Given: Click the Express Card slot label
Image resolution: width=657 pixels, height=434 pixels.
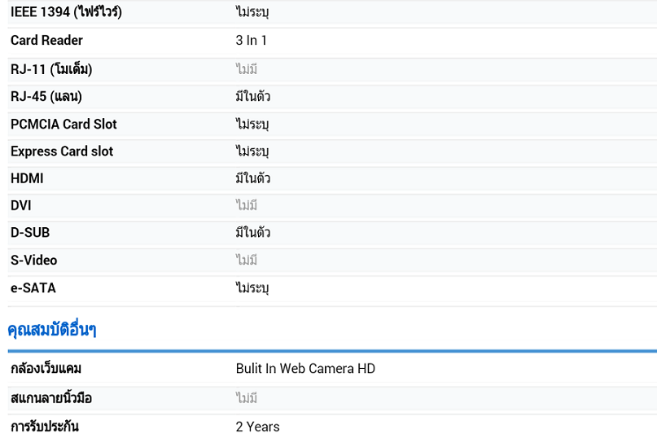Looking at the screenshot, I should (x=62, y=151).
